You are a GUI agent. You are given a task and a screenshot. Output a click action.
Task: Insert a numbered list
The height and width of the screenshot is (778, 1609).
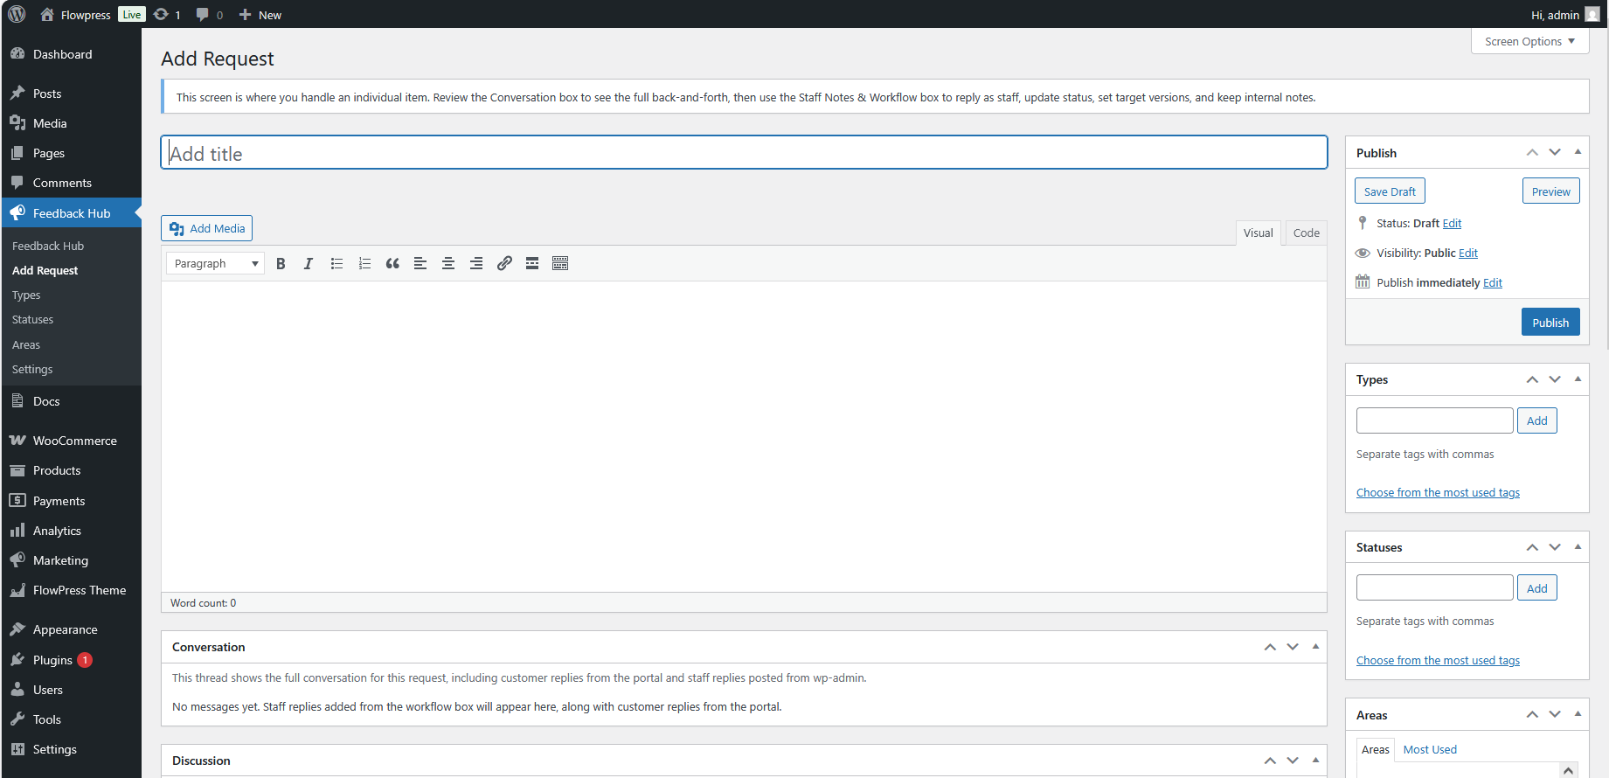pyautogui.click(x=364, y=263)
